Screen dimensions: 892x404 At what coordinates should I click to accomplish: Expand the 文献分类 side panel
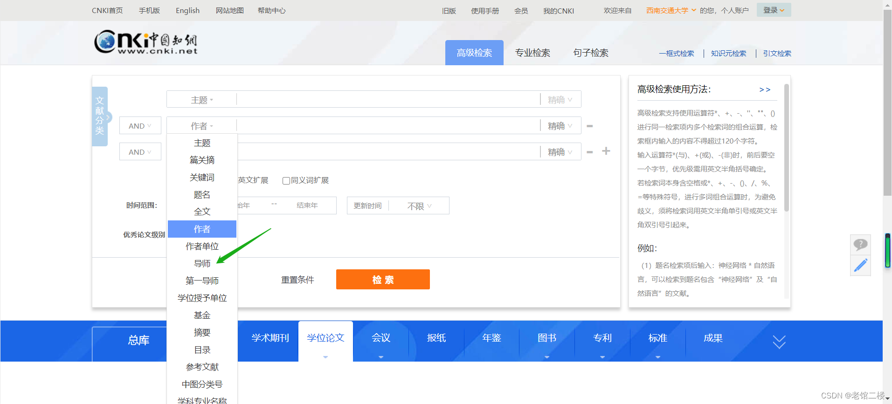(100, 116)
